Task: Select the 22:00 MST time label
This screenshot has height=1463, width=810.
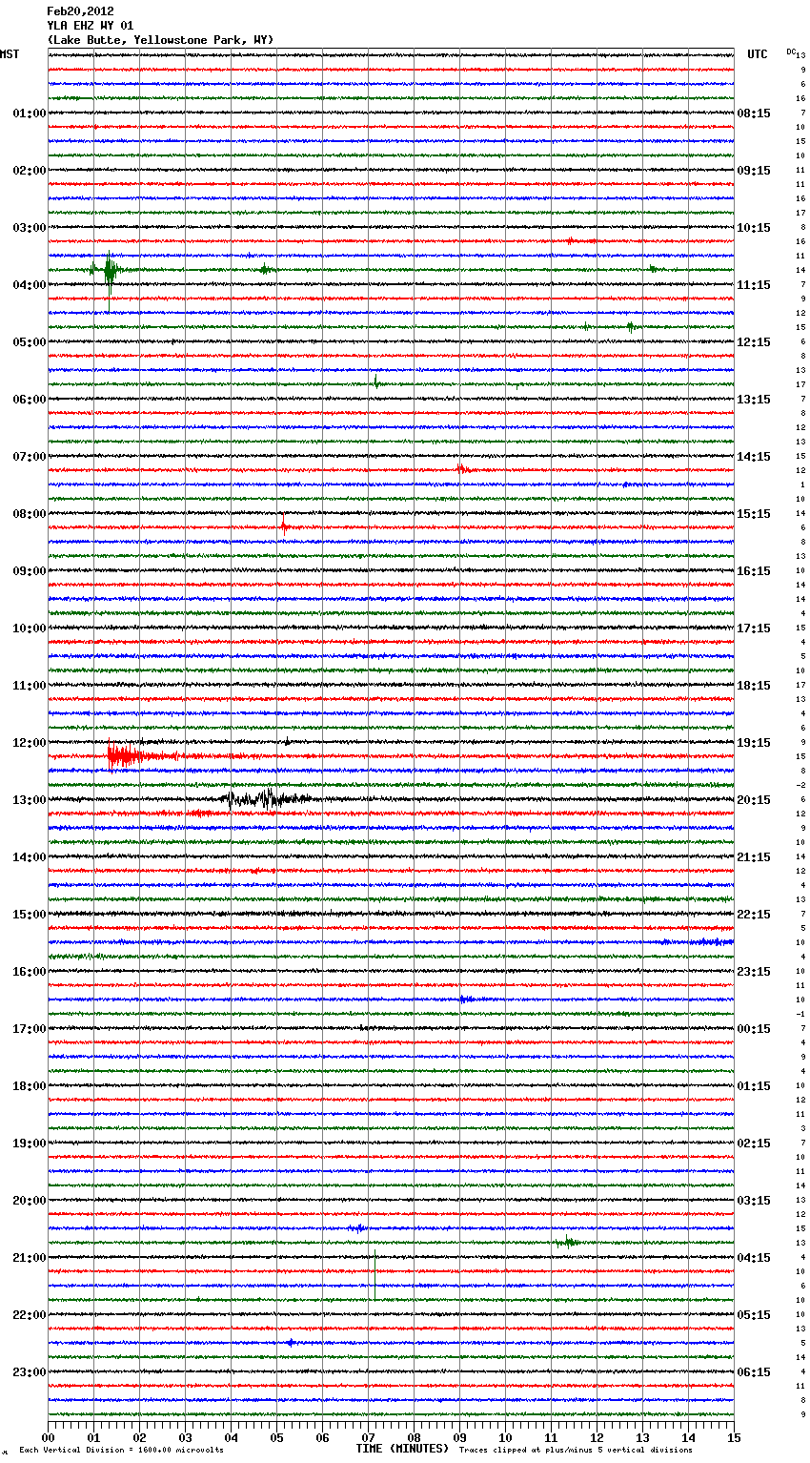Action: click(30, 1315)
